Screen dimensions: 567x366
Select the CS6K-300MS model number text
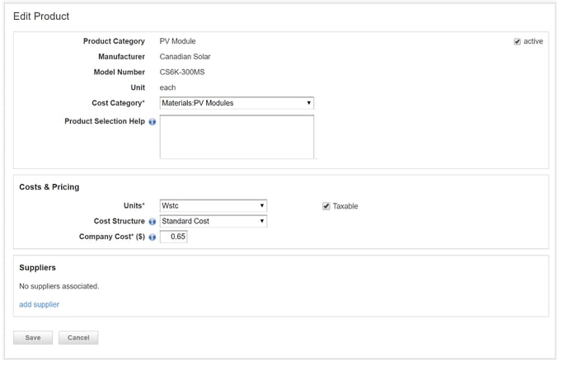coord(181,73)
